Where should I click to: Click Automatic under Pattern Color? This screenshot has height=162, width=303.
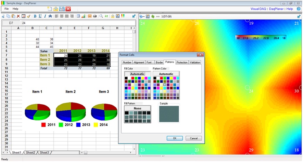tap(166, 74)
